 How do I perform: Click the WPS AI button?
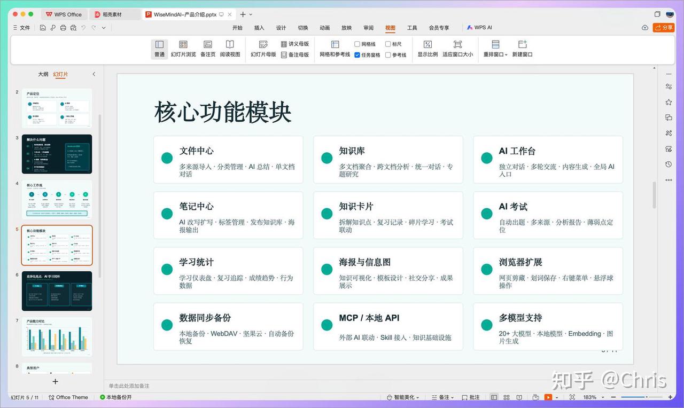[479, 28]
